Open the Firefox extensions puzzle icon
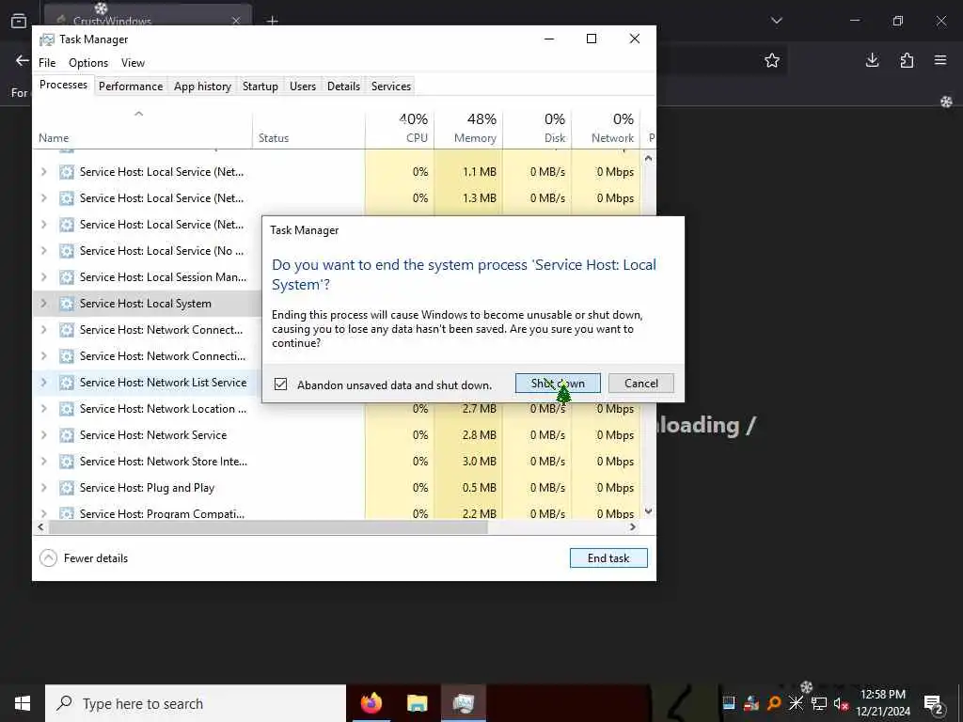Screen dimensions: 963x722 point(907,60)
